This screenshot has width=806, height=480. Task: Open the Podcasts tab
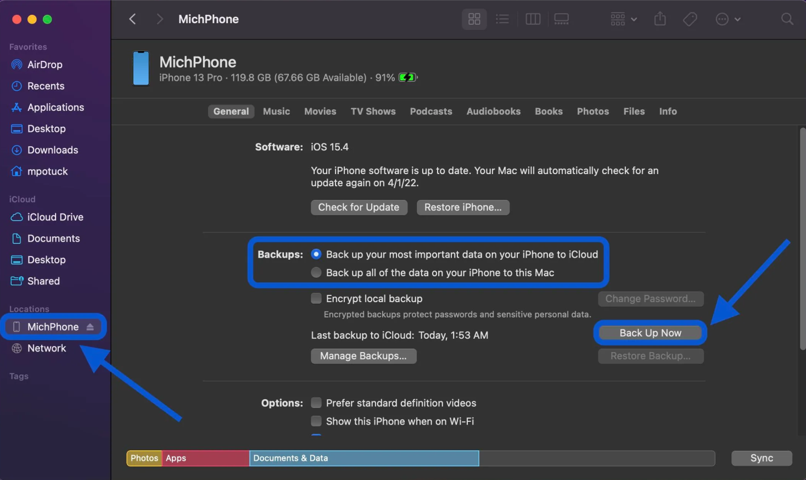point(430,111)
